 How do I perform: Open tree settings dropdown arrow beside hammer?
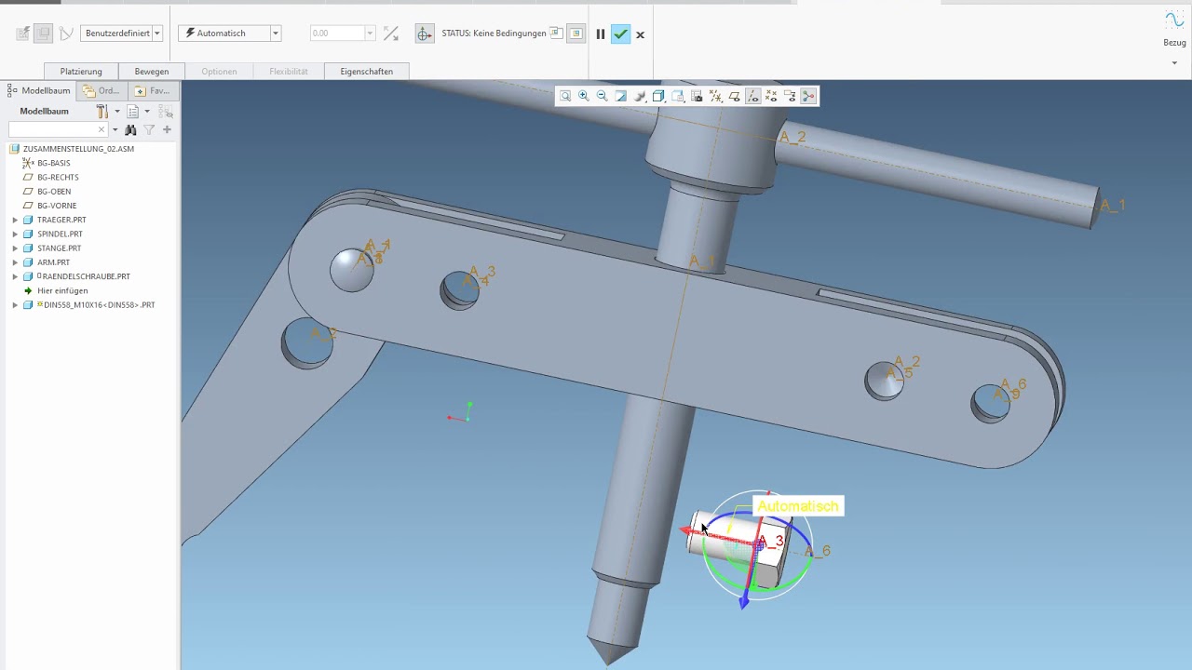click(116, 112)
